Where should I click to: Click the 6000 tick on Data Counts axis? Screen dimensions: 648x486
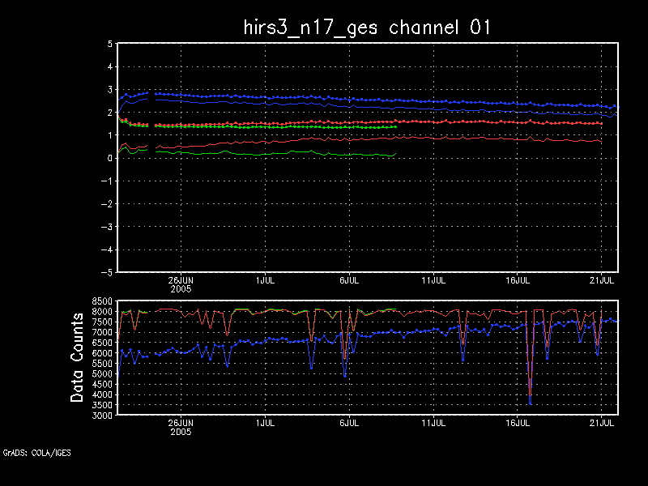pyautogui.click(x=102, y=353)
